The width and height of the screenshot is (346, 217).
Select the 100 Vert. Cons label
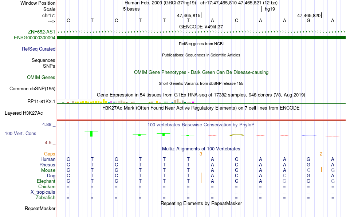tap(20, 133)
